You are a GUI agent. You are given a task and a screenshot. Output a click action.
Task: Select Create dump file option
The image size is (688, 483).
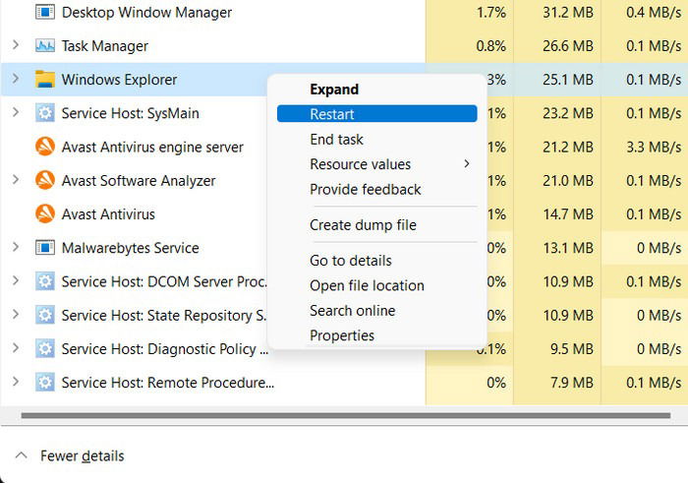[363, 225]
